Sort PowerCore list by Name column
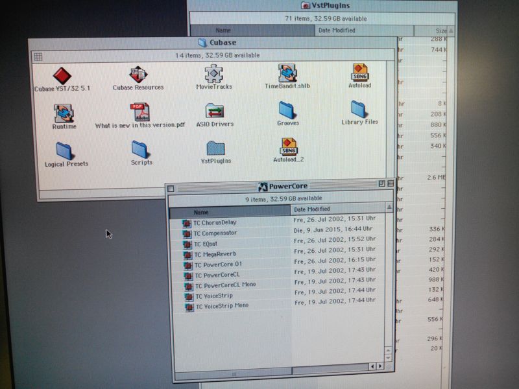Viewport: 519px width, 389px height. pyautogui.click(x=230, y=212)
